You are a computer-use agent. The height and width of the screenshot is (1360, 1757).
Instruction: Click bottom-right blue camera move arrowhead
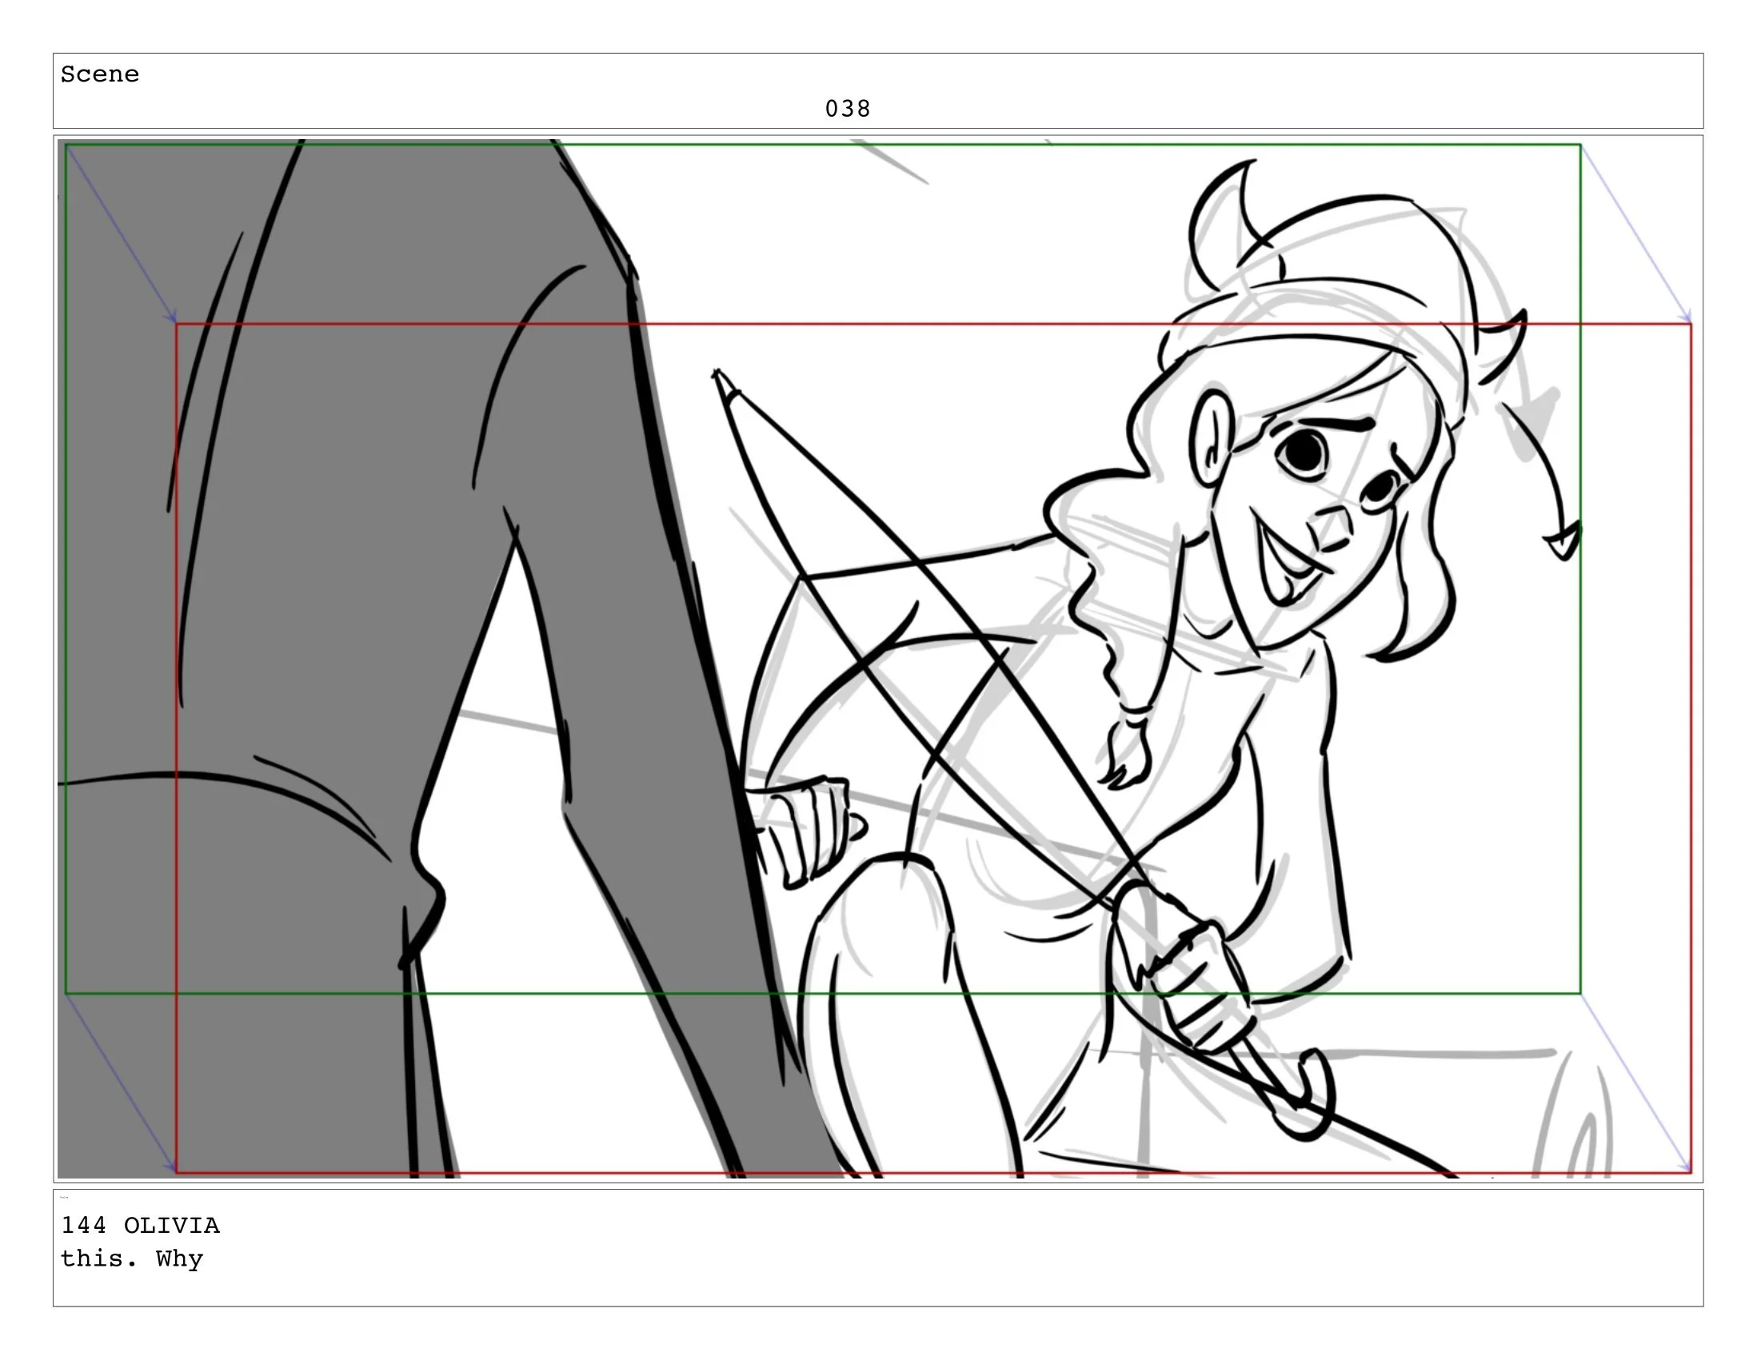point(1686,1167)
